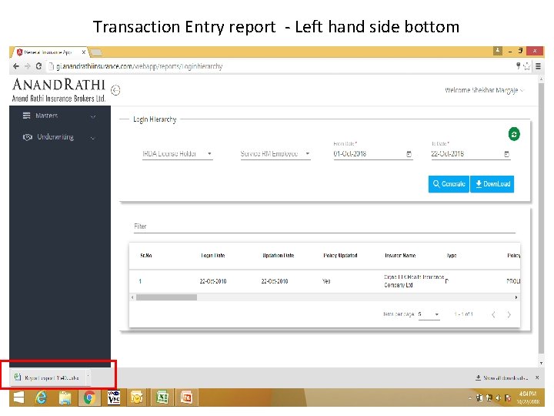Open VNC viewer taskbar icon
This screenshot has height=416, width=554.
coord(114,398)
